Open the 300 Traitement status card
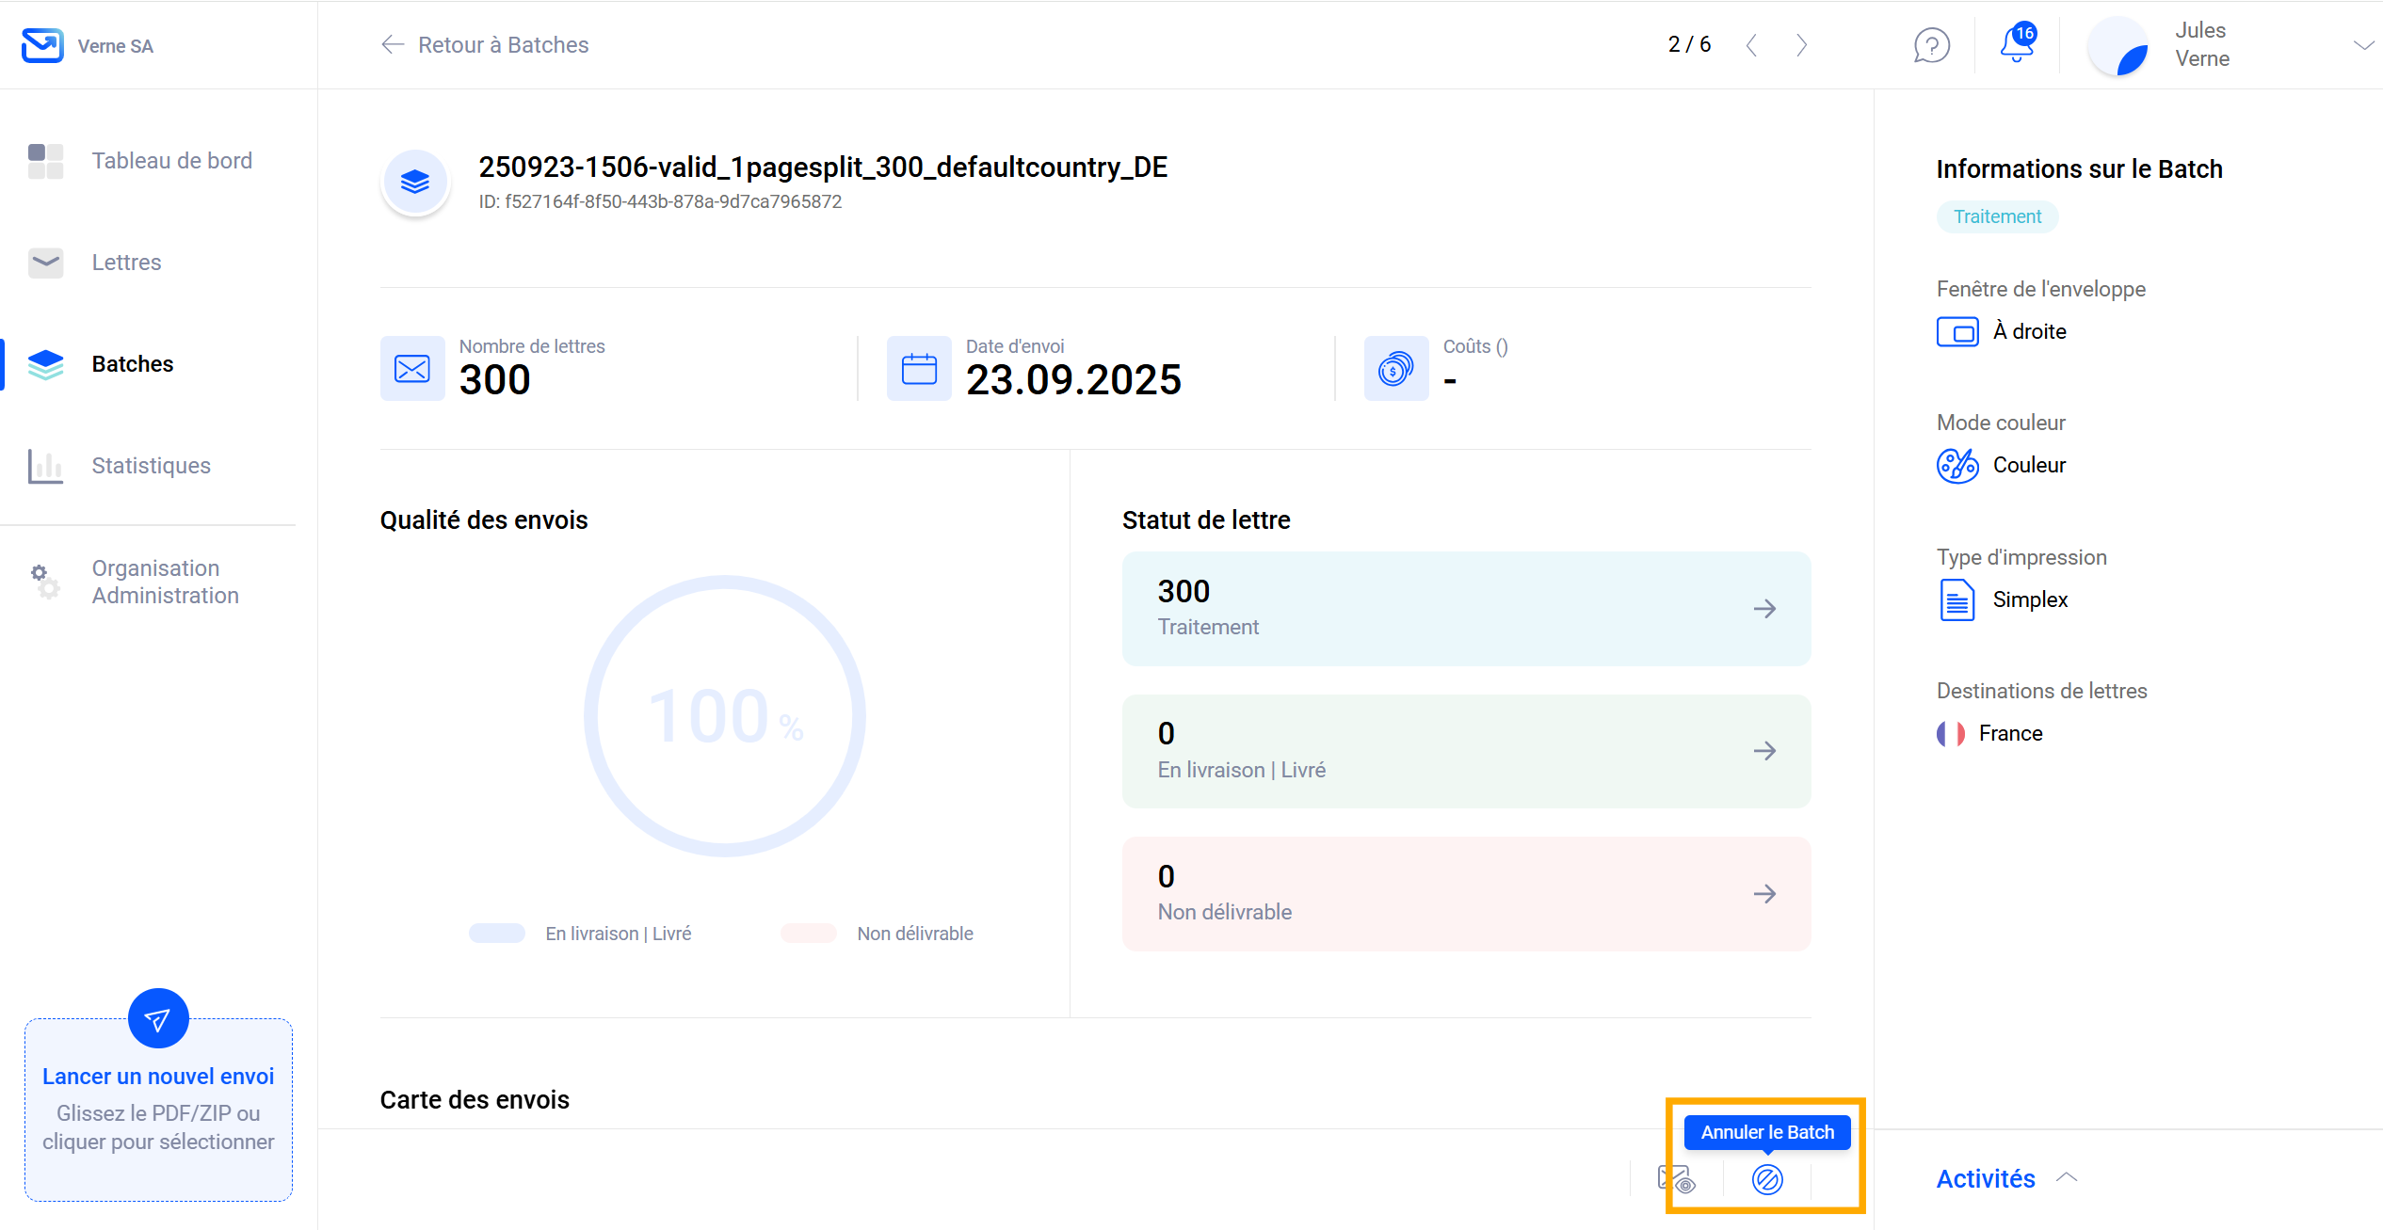This screenshot has width=2383, height=1230. tap(1465, 609)
